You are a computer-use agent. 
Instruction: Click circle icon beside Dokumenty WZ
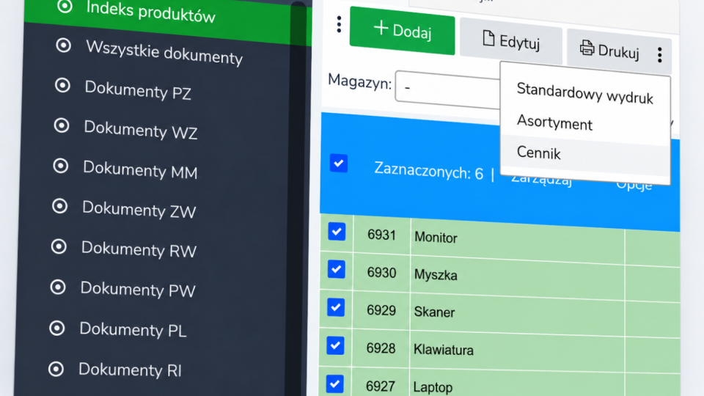point(62,125)
